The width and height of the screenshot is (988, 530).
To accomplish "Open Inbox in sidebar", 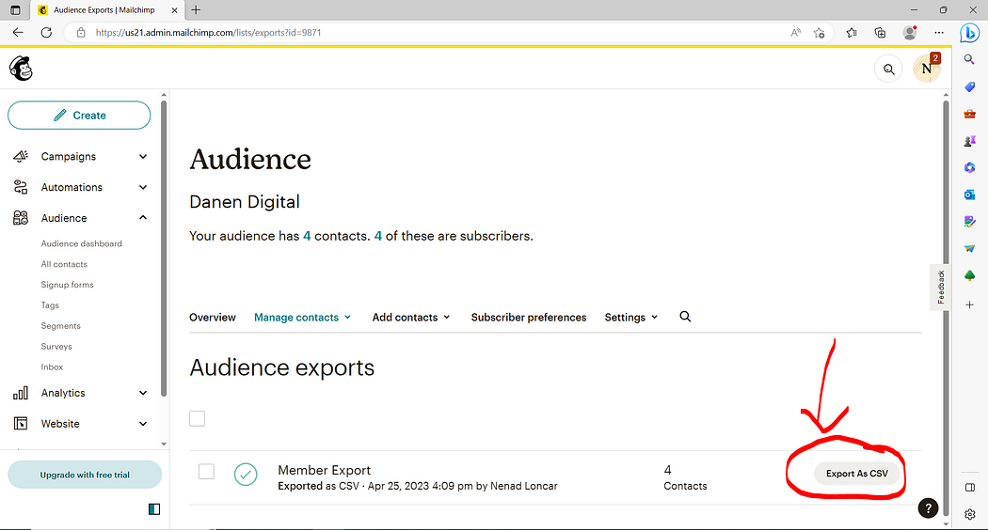I will 52,367.
